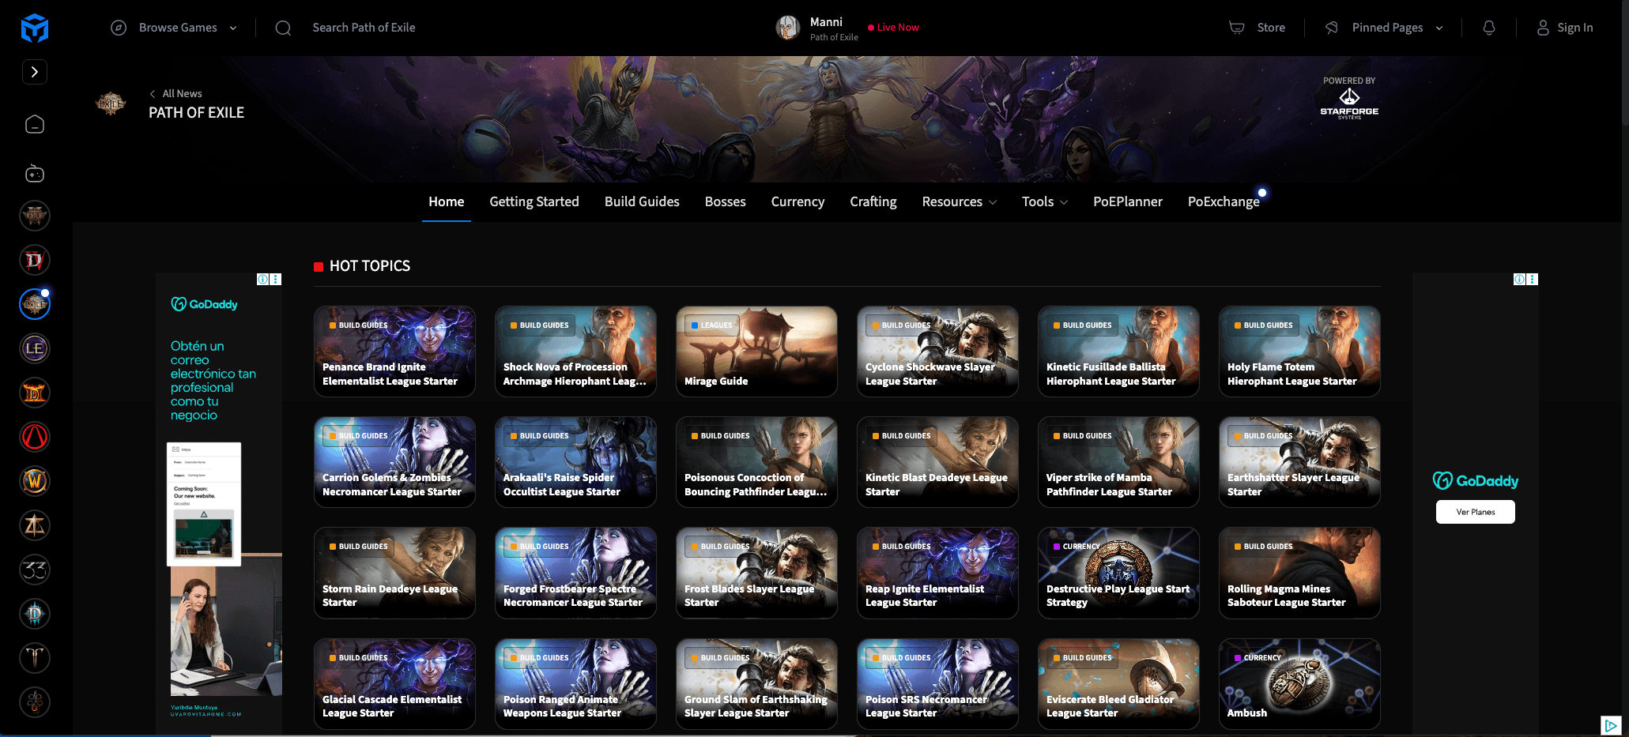Open Penance Brand Ignite Elementalist guide card
Viewport: 1629px width, 737px height.
[x=394, y=352]
